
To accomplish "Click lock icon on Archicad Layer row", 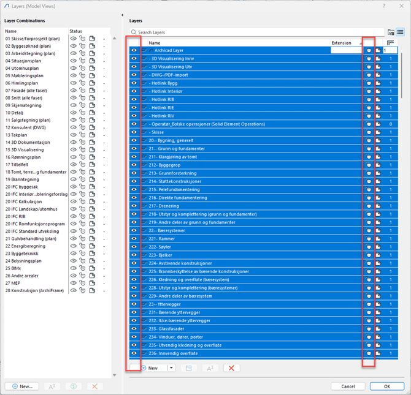I will 369,50.
